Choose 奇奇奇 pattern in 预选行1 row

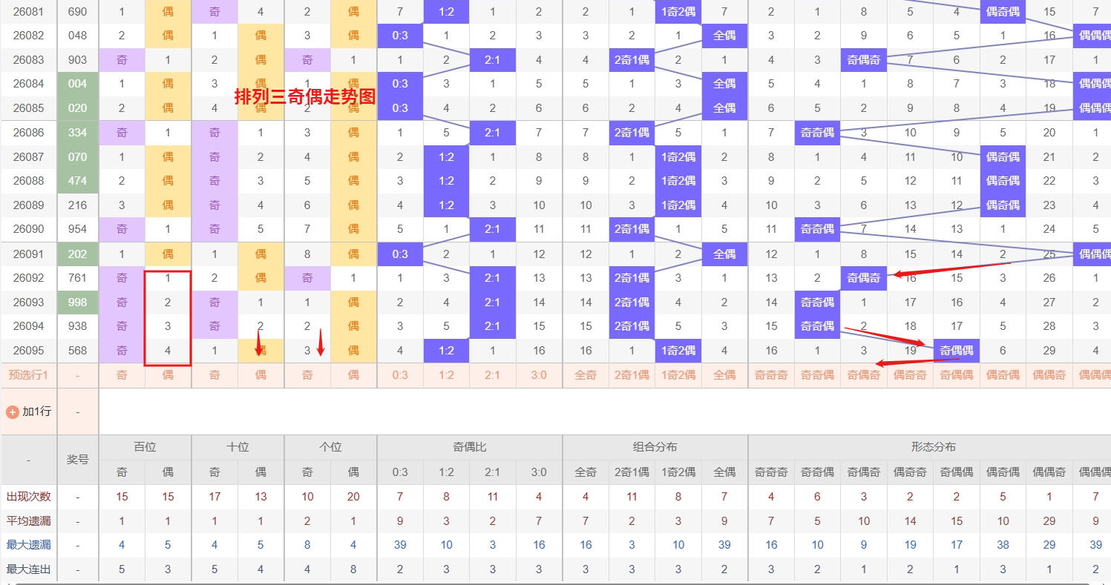[771, 375]
